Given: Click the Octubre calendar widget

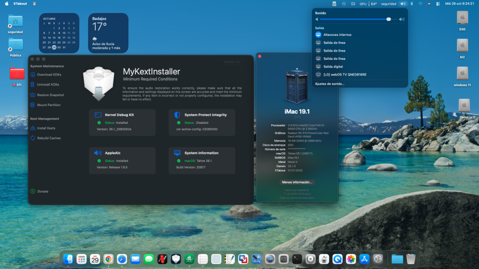Looking at the screenshot, I should (59, 33).
